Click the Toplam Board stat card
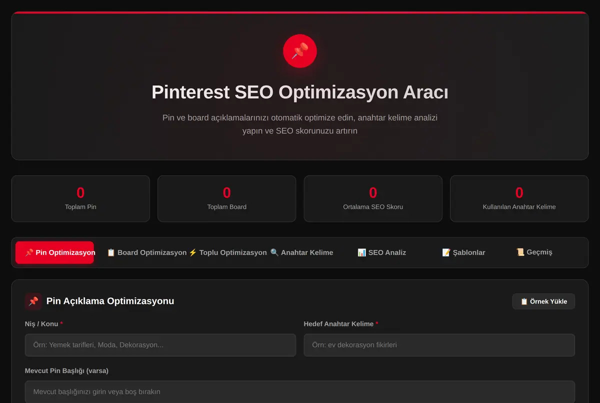This screenshot has height=403, width=600. coord(227,198)
